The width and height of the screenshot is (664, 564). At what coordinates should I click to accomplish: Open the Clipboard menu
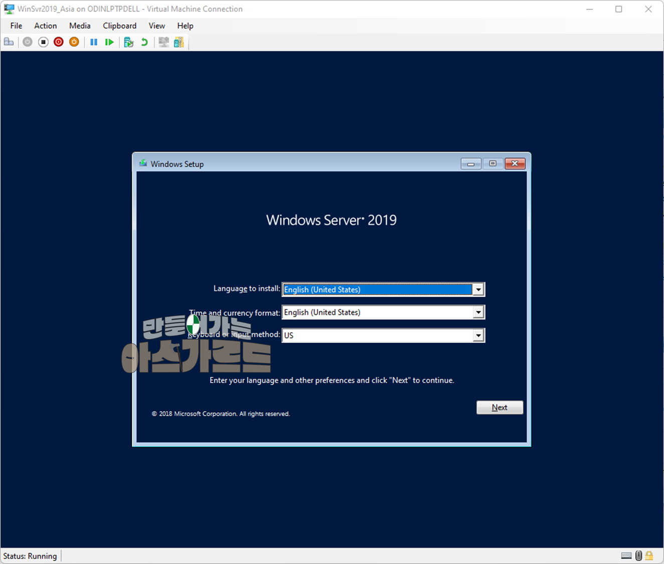(x=119, y=26)
